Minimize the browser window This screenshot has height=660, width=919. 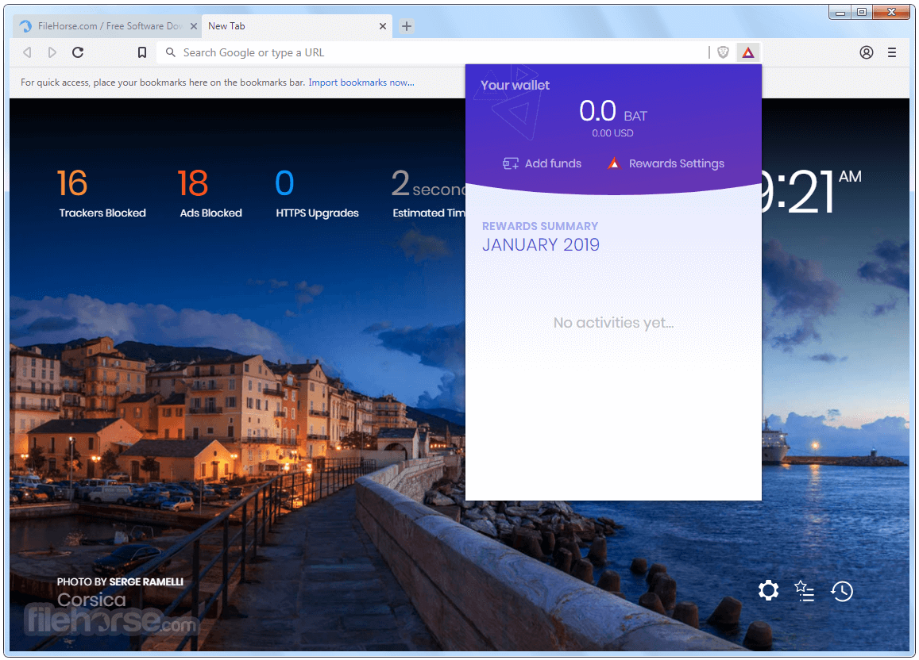click(840, 12)
